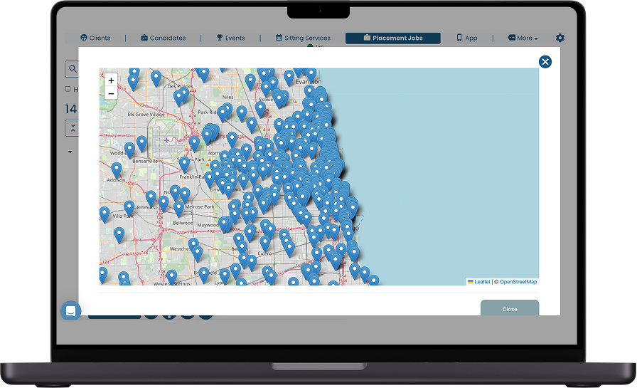The image size is (637, 388).
Task: Open the chat widget bubble icon
Action: click(x=70, y=311)
